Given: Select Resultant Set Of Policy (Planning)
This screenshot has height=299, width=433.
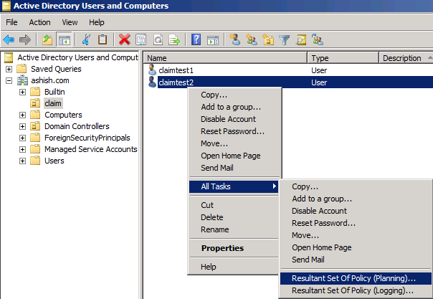Looking at the screenshot, I should 356,278.
